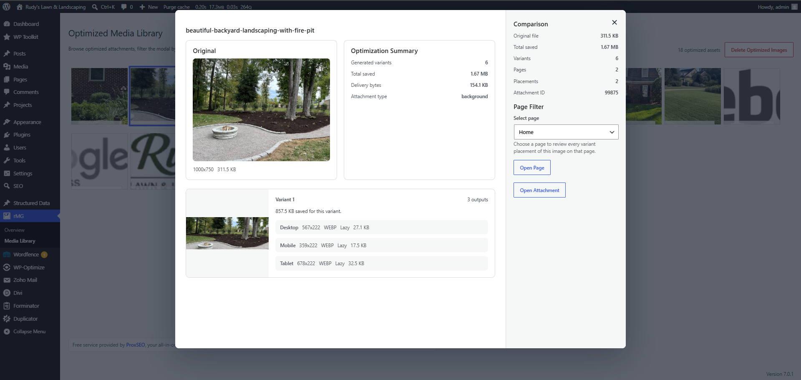Open Structured Data pin icon
801x380 pixels.
coord(7,203)
